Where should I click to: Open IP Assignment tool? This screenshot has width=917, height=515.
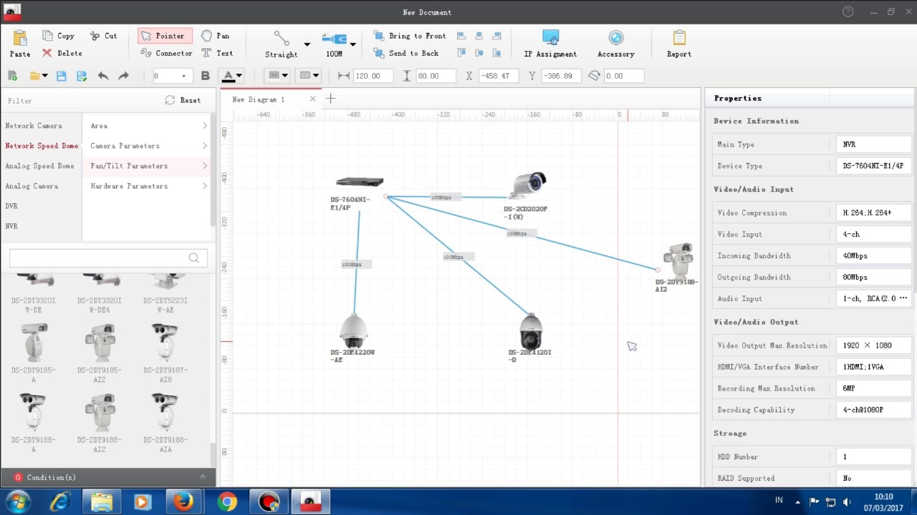tap(550, 44)
